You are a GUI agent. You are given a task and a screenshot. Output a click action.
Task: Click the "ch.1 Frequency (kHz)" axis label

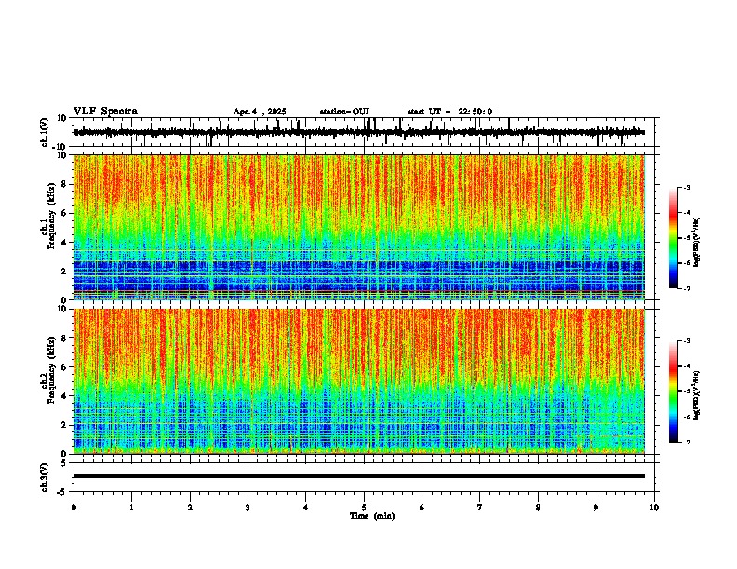(47, 216)
